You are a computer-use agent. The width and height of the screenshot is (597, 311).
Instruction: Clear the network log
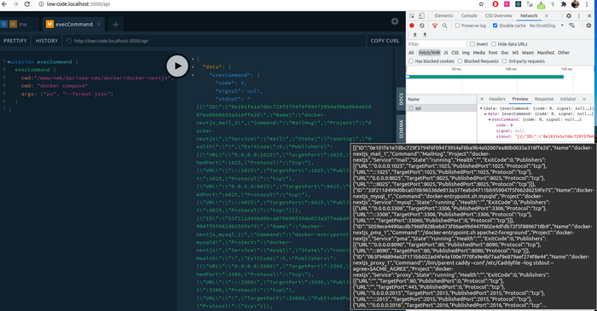tap(422, 26)
